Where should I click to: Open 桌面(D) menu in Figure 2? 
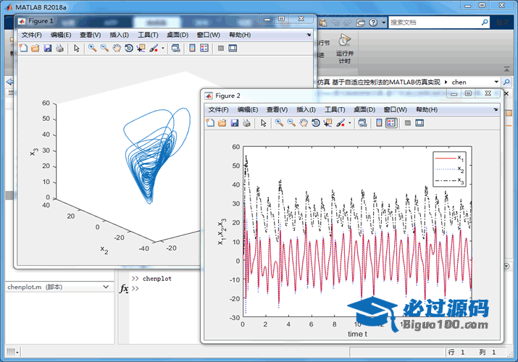click(x=364, y=109)
